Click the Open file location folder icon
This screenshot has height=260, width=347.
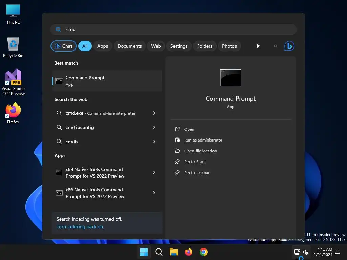coord(177,151)
